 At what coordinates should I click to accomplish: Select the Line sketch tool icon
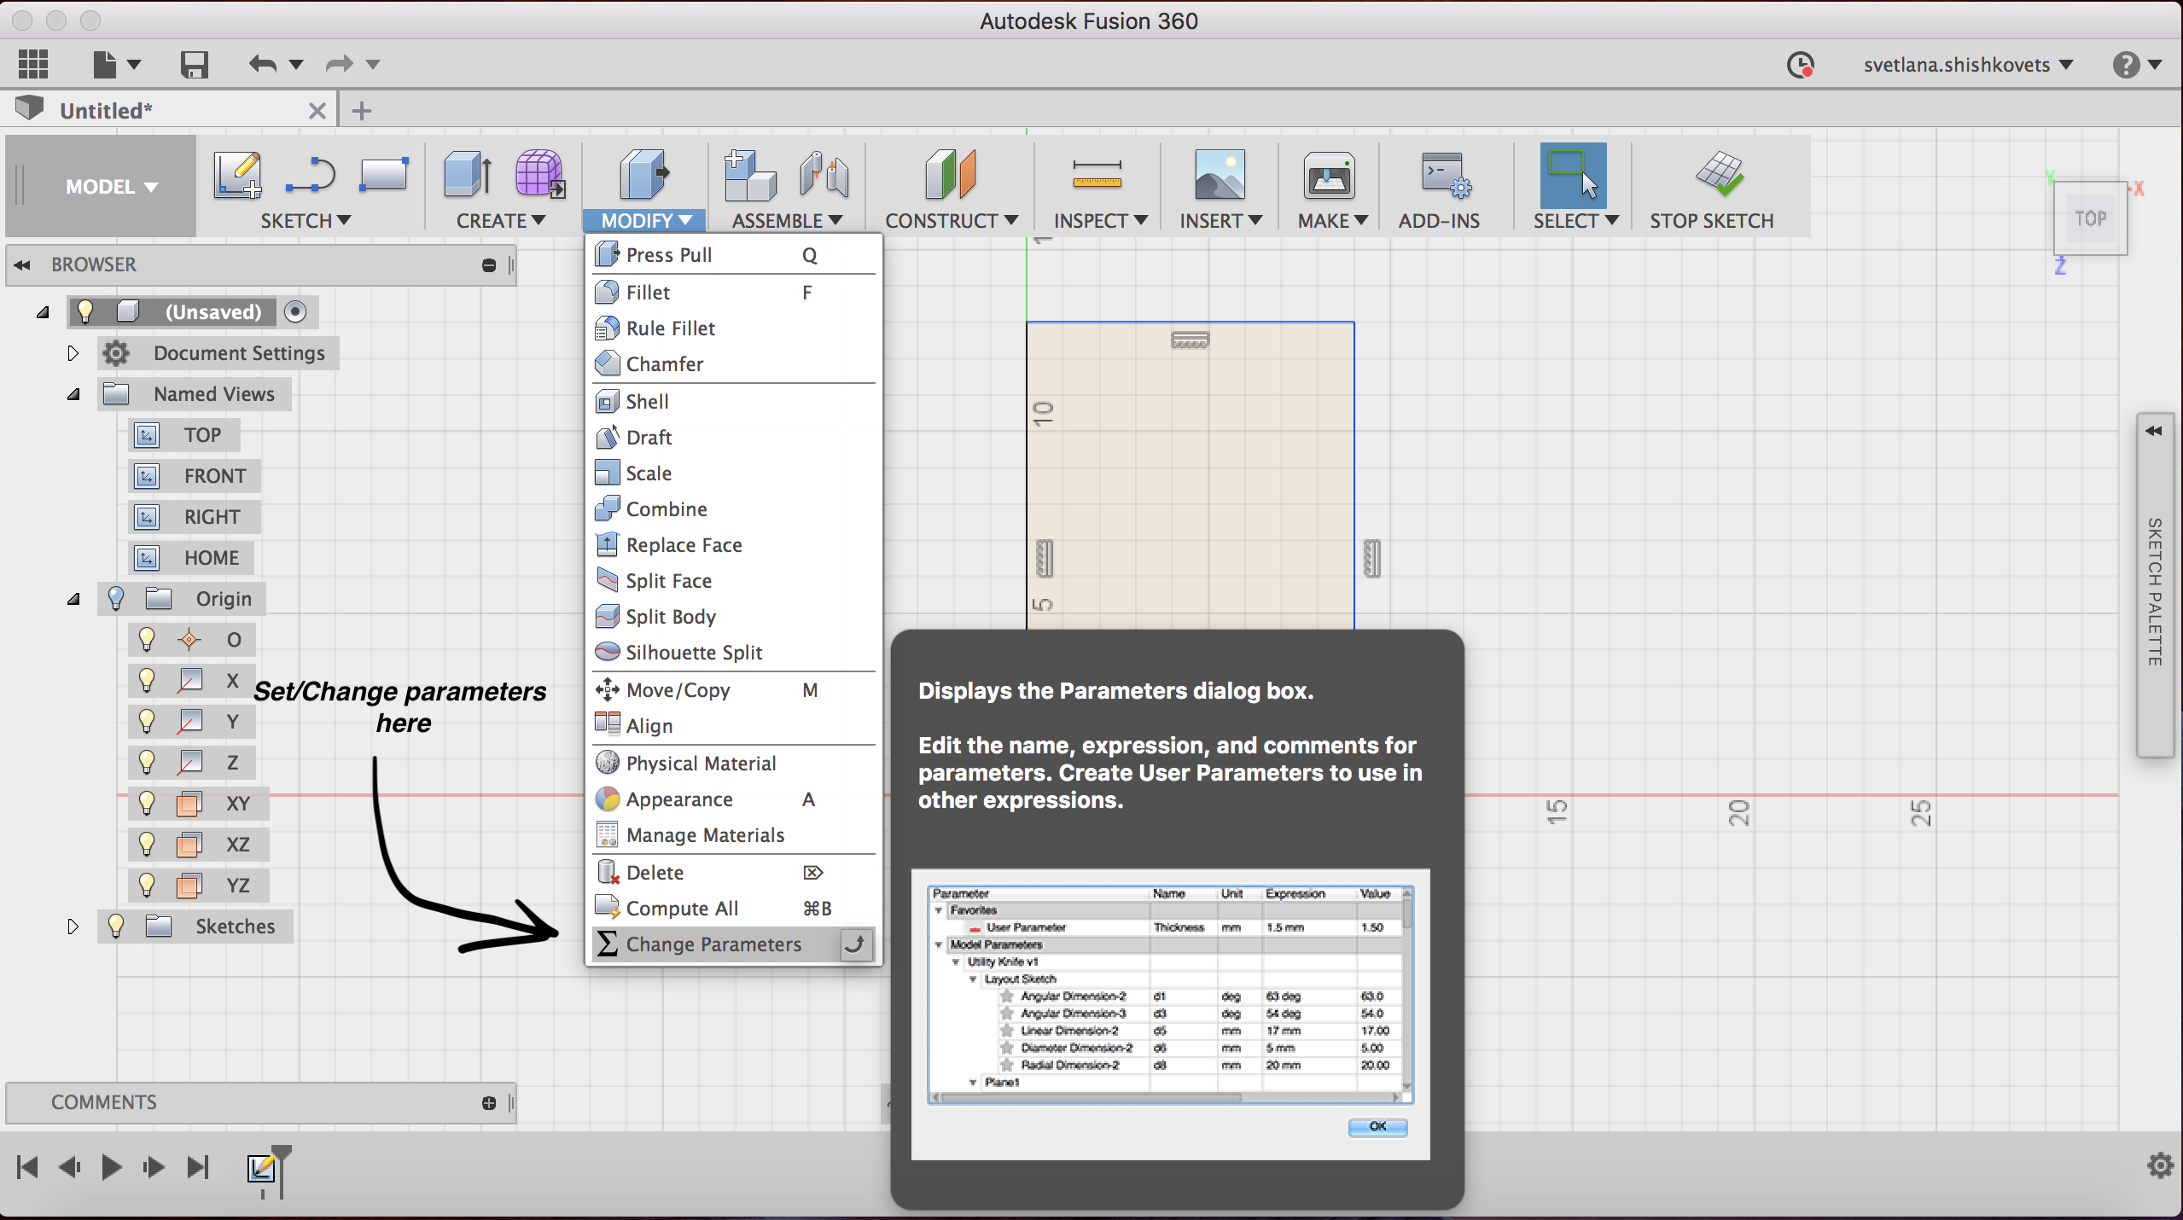[x=311, y=176]
